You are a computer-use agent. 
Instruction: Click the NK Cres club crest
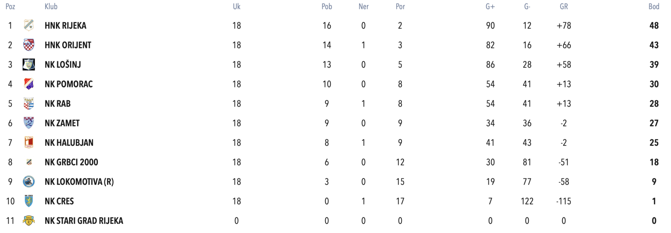point(29,201)
